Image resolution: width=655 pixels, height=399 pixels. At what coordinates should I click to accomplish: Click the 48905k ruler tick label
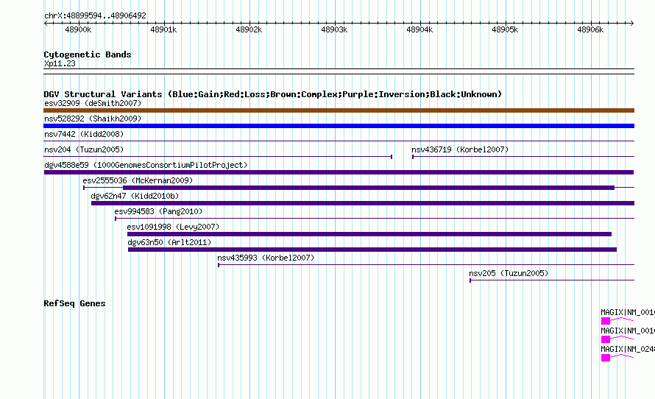tap(505, 29)
